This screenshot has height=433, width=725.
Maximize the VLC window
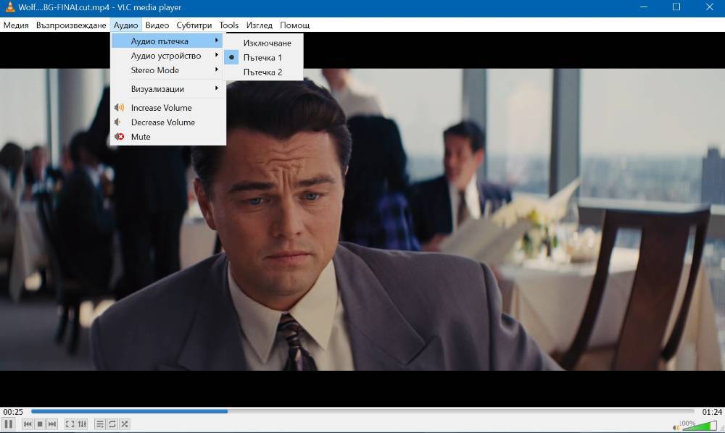(x=676, y=7)
